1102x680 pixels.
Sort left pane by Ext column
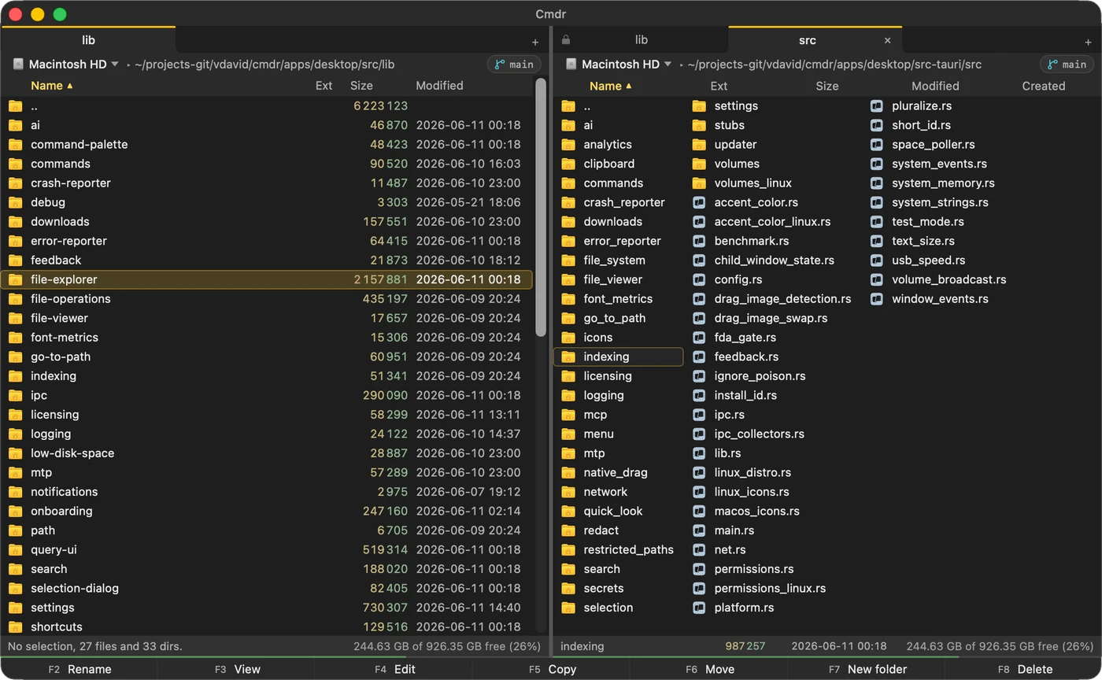pos(324,86)
